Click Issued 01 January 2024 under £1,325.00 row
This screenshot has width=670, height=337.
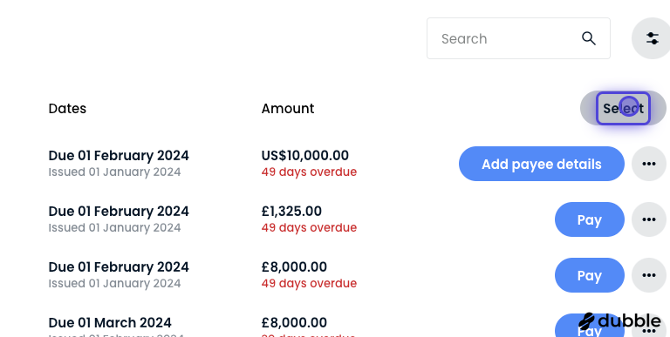coord(114,228)
